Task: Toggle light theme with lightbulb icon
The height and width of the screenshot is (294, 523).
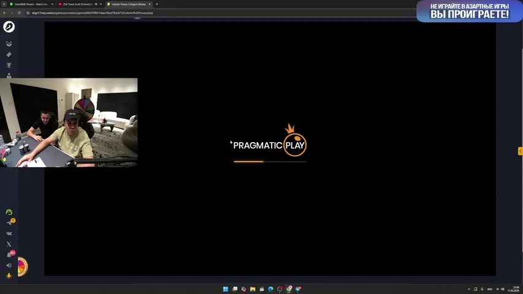Action: 9,276
